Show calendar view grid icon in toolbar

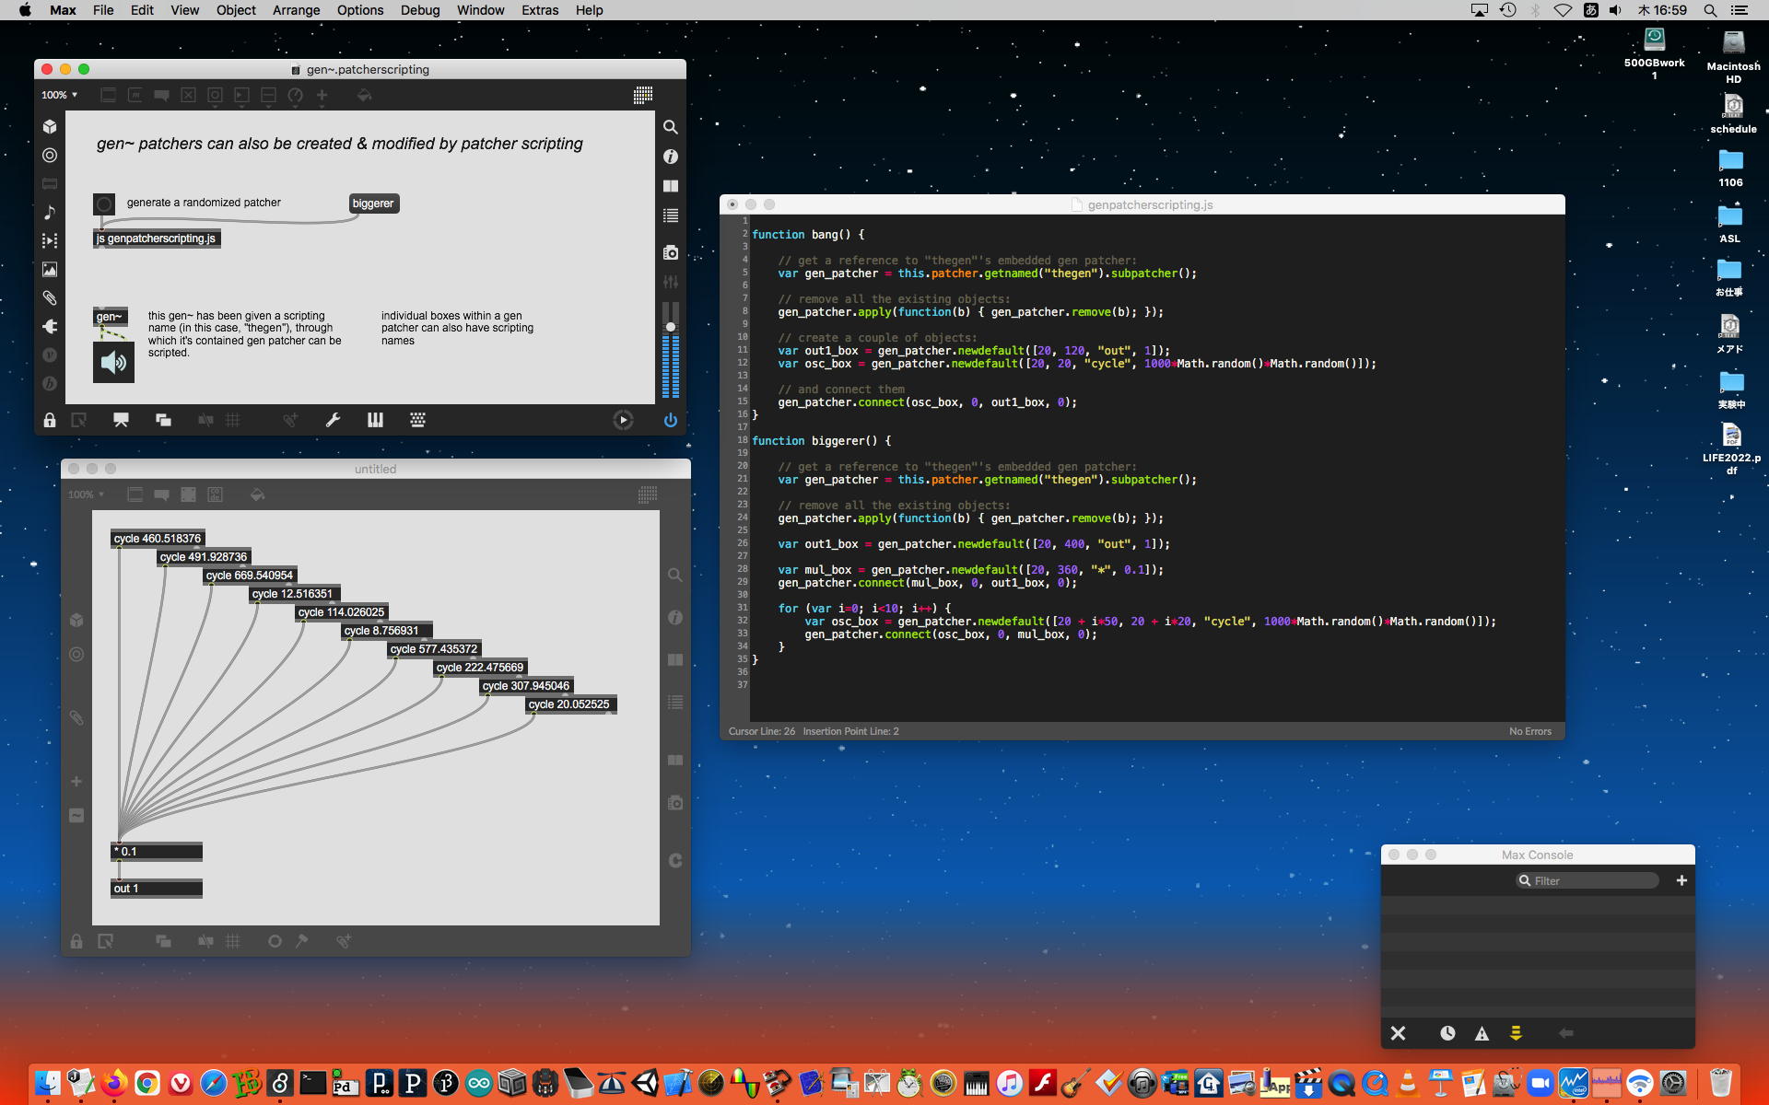tap(643, 95)
